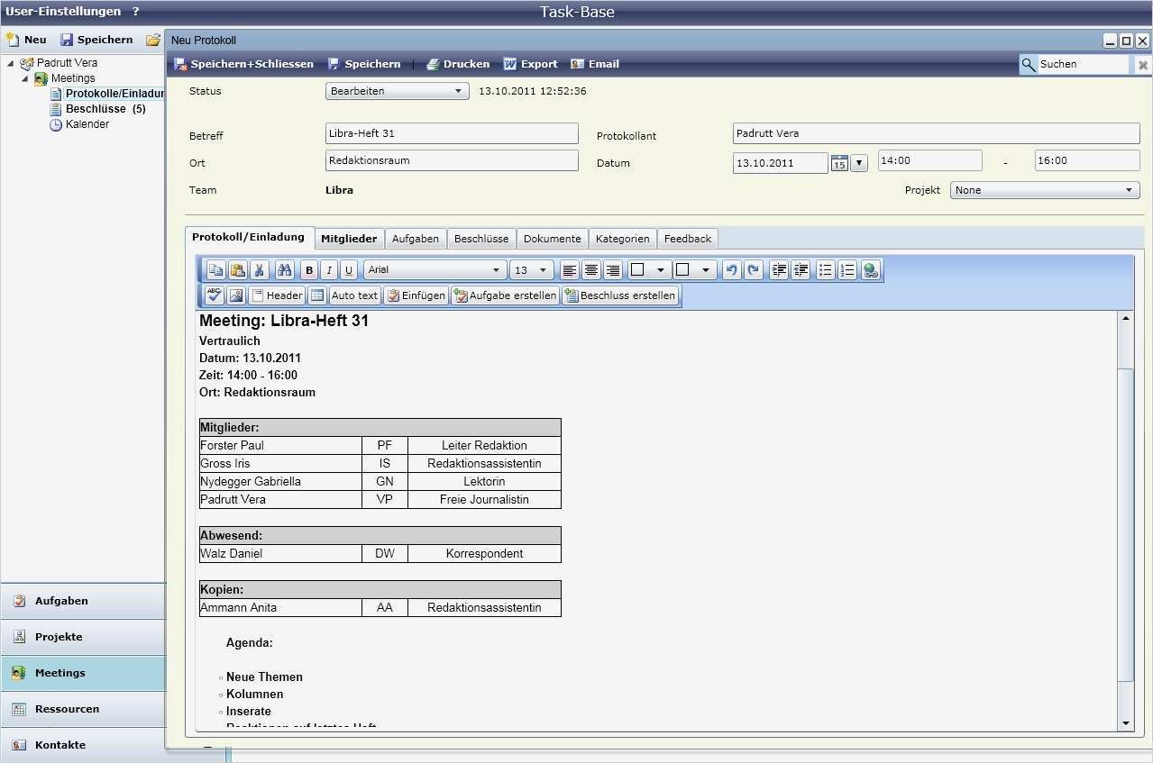Screen dimensions: 1153x763
Task: Click the Einfügen button
Action: [x=416, y=295]
